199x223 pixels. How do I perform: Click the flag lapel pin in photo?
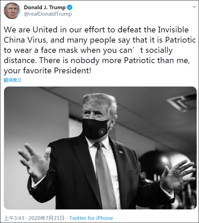click(x=121, y=152)
